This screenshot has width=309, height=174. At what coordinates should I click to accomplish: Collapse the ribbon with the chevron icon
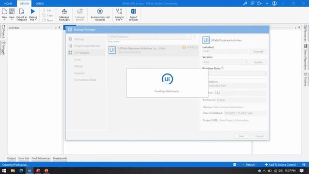[267, 3]
